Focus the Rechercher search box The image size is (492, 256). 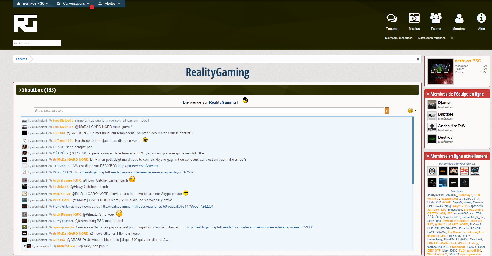37,43
